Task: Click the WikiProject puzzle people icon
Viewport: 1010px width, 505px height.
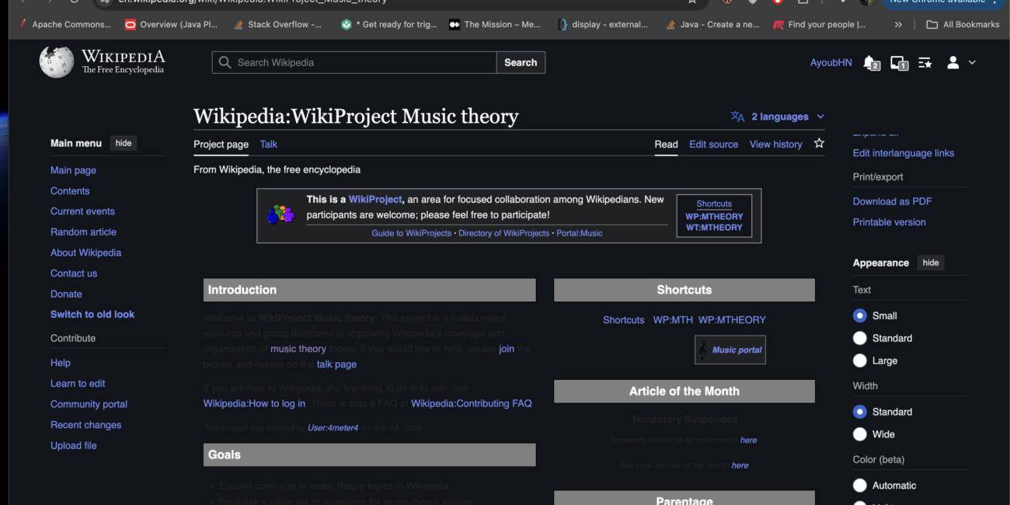Action: (x=280, y=214)
